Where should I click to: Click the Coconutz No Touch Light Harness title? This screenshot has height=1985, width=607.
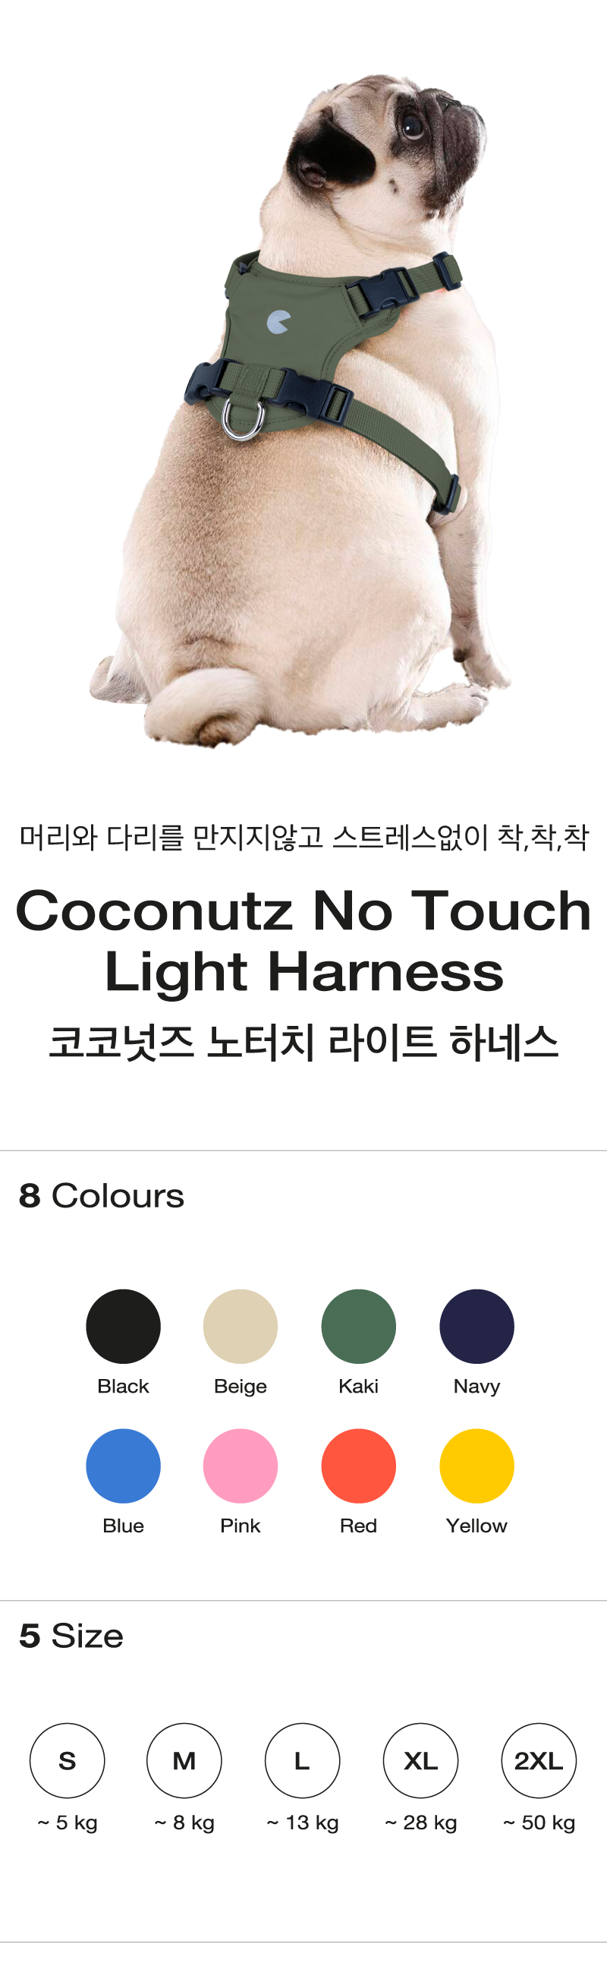(303, 940)
